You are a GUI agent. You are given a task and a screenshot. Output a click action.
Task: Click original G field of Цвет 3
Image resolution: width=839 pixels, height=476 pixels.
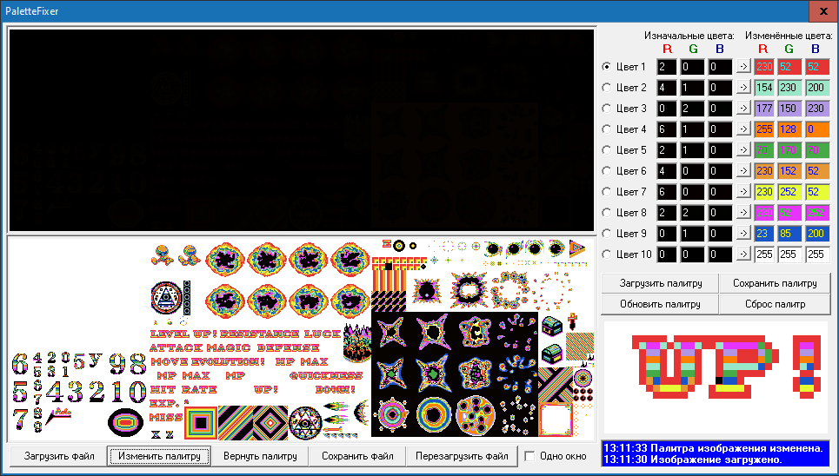[x=692, y=109]
